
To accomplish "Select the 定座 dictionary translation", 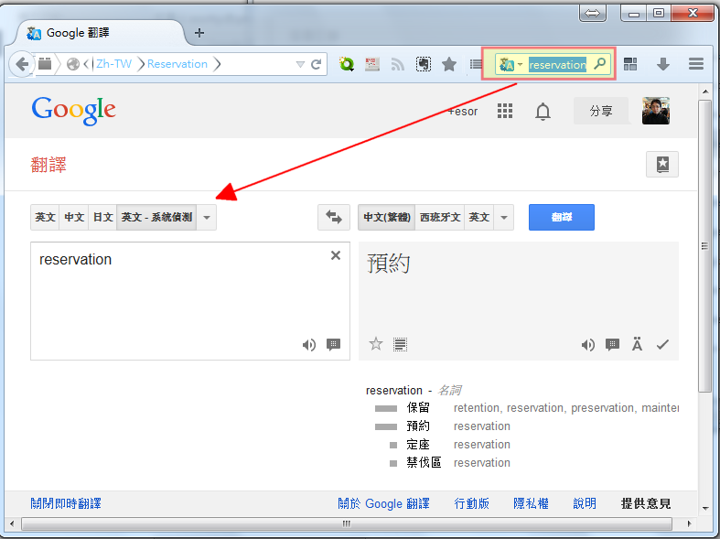I will point(418,445).
